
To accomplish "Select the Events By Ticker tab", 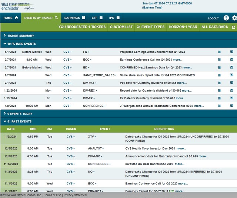I will point(41,18).
